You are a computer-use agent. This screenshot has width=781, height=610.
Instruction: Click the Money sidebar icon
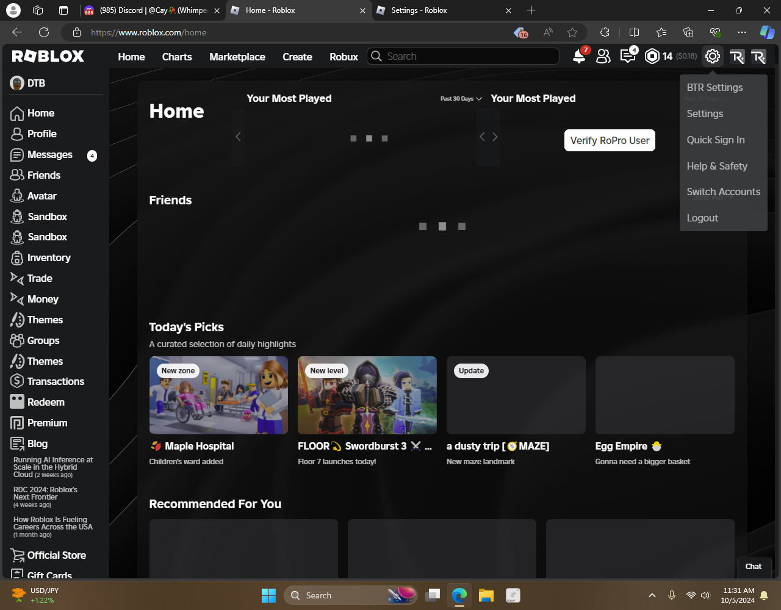(x=17, y=300)
